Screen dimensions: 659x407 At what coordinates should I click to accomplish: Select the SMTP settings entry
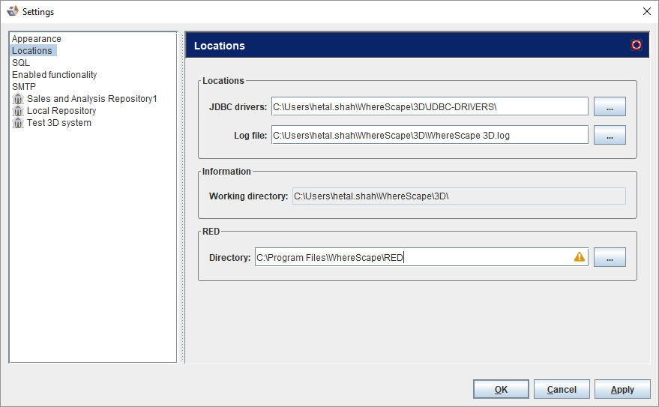24,87
